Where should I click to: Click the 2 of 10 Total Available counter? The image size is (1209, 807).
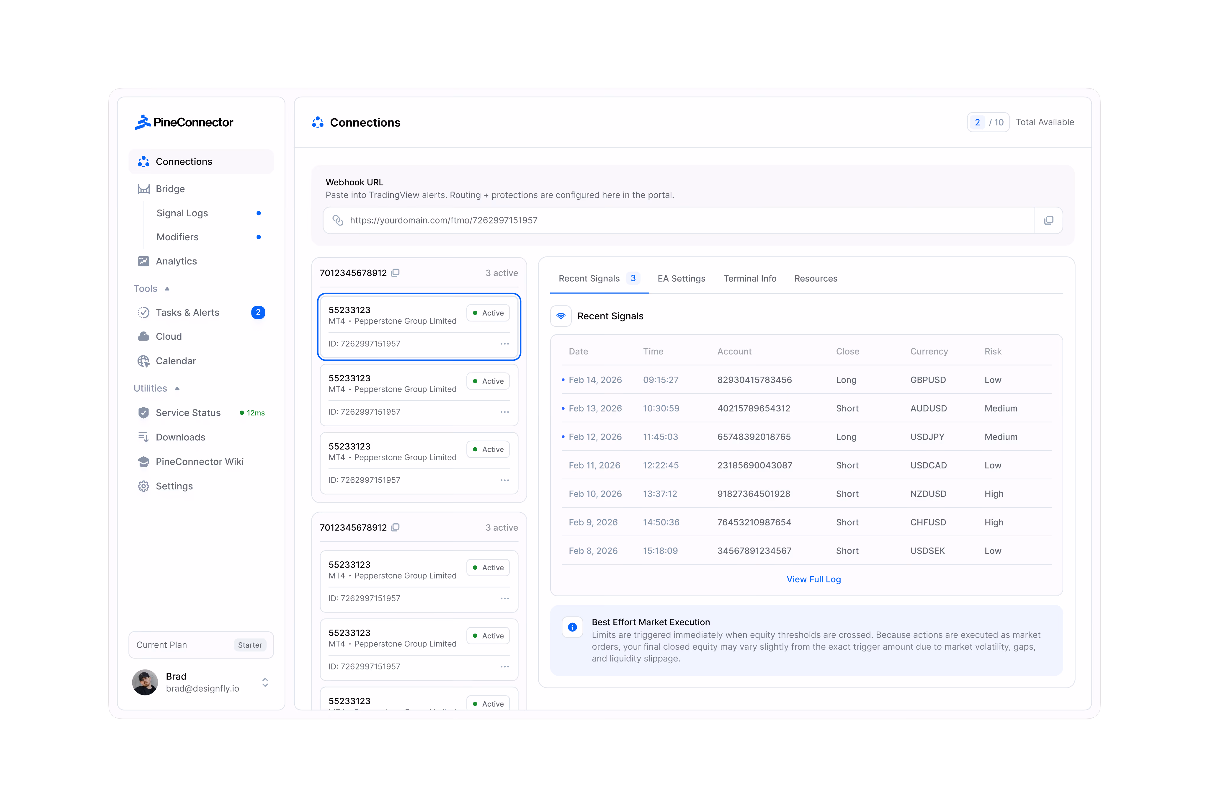[x=988, y=122]
